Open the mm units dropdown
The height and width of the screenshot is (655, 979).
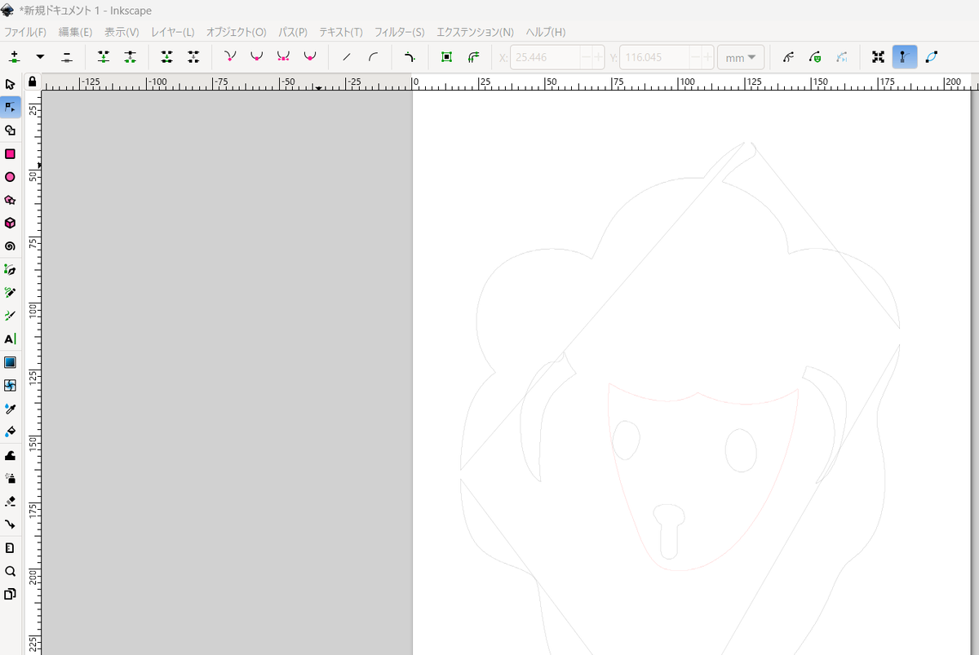741,57
